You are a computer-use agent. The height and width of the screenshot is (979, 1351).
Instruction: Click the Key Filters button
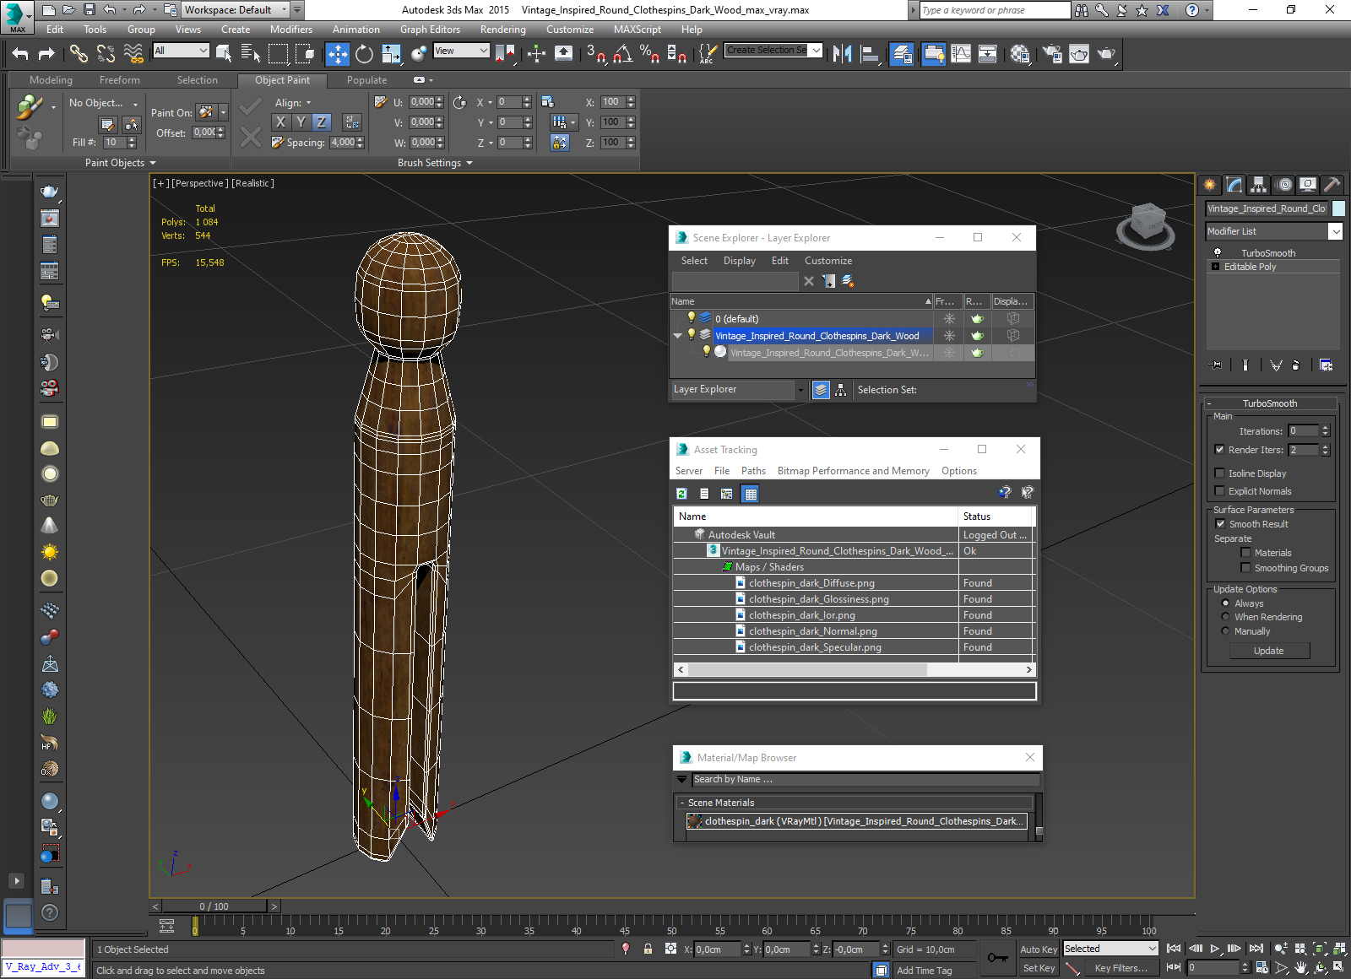(1121, 968)
